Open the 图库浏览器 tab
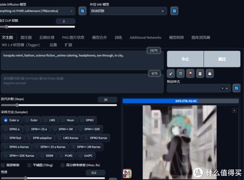This screenshot has width=244, height=180. tap(201, 37)
